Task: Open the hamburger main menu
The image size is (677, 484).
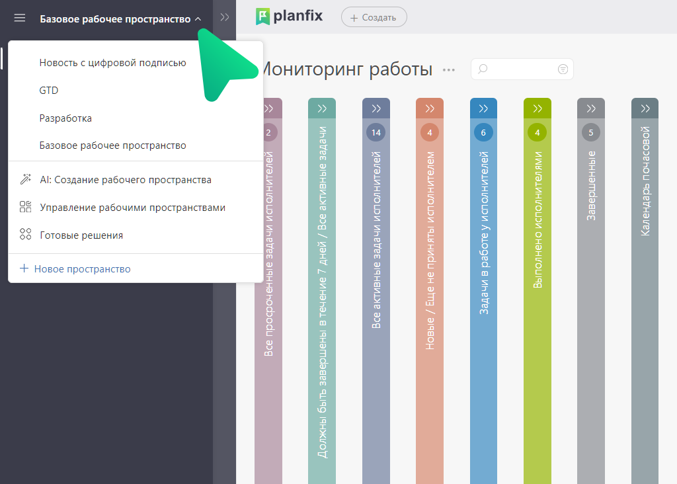Action: coord(19,18)
